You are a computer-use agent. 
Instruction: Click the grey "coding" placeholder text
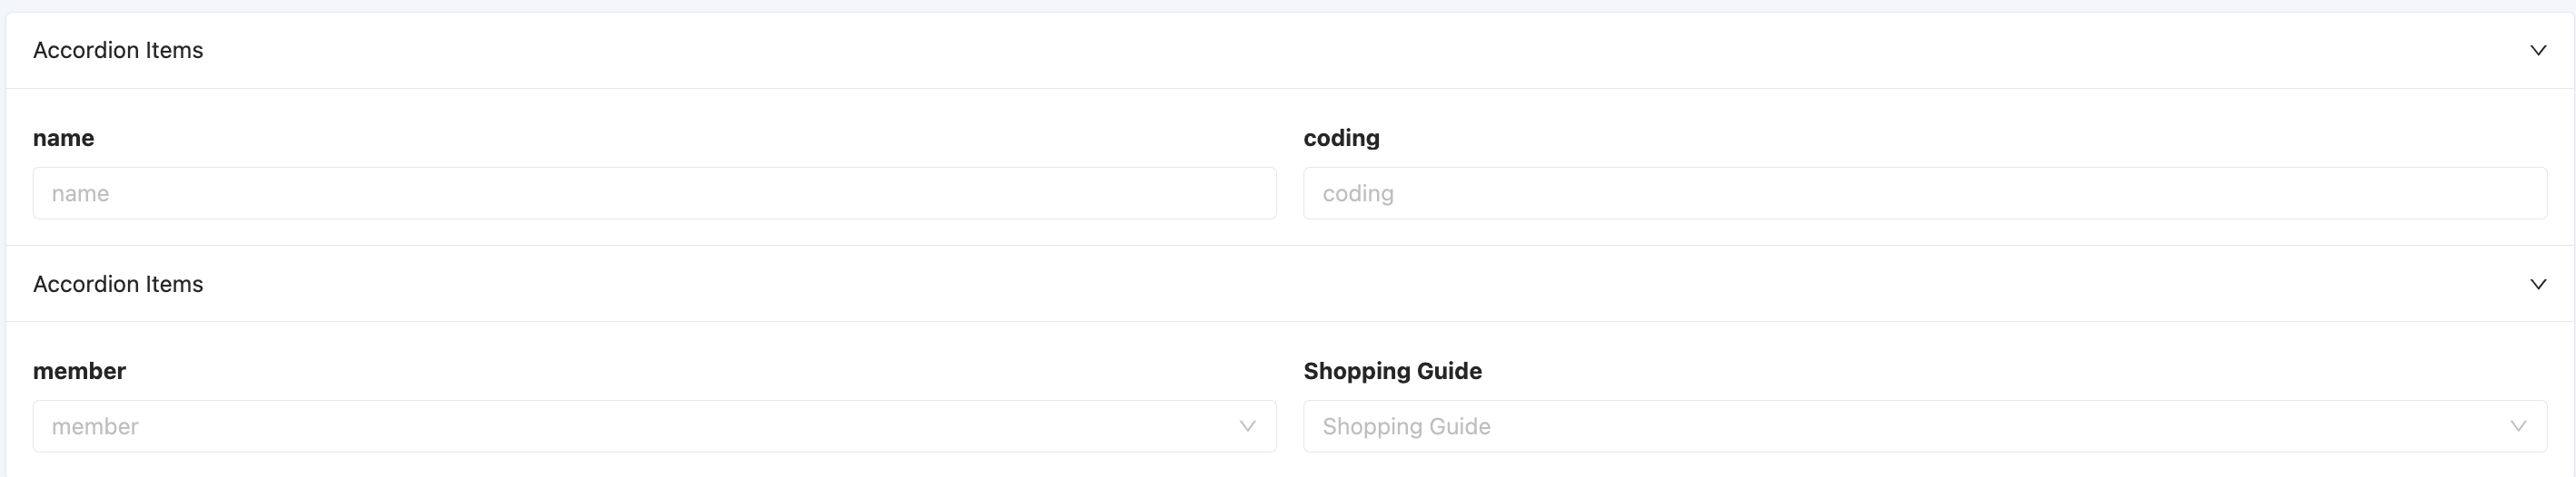click(x=1357, y=193)
